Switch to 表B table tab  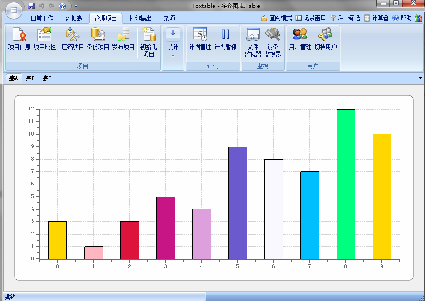point(30,78)
